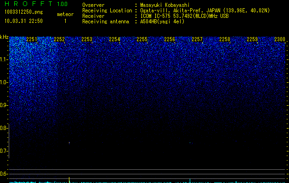Click the 2259 time marker
Image resolution: width=289 pixels, height=183 pixels.
252,39
